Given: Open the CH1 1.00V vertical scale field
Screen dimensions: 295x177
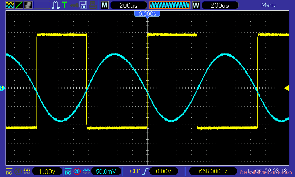Looking at the screenshot, I should point(47,171).
